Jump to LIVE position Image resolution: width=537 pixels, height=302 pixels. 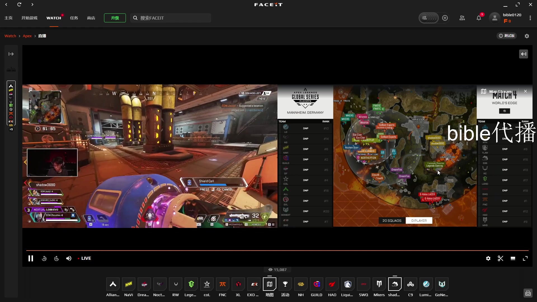coord(84,258)
